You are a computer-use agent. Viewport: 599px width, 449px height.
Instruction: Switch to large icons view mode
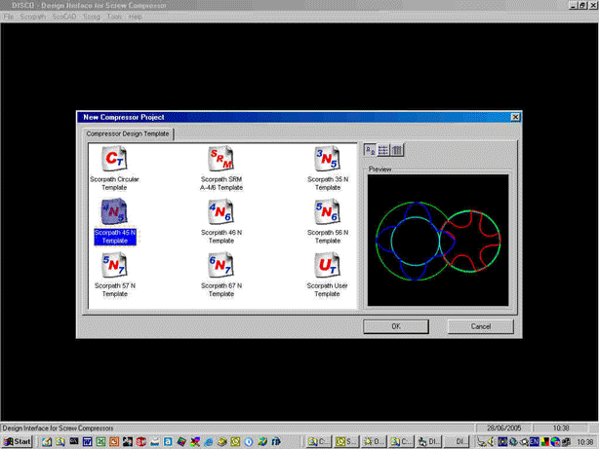[370, 150]
